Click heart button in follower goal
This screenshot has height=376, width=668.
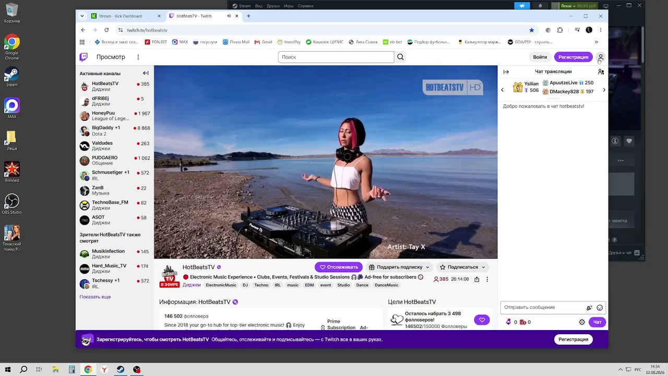pyautogui.click(x=482, y=320)
